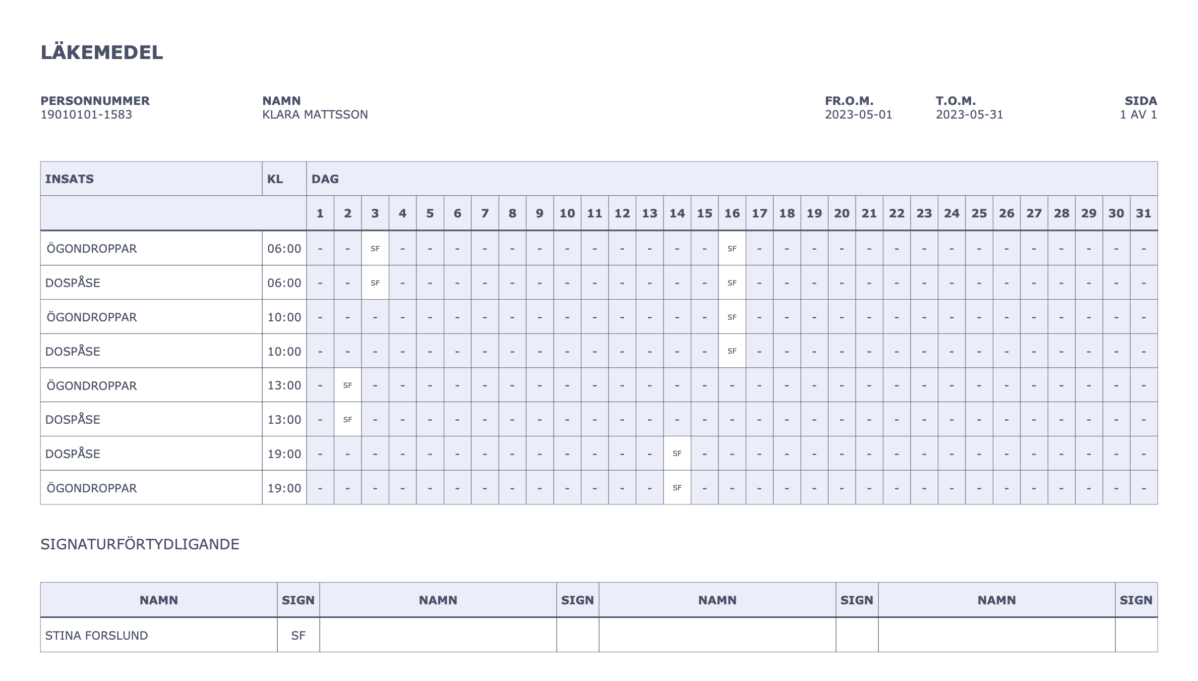Select the SF cell for Ögondroppar 10:00 day 16
1198x681 pixels.
(732, 317)
